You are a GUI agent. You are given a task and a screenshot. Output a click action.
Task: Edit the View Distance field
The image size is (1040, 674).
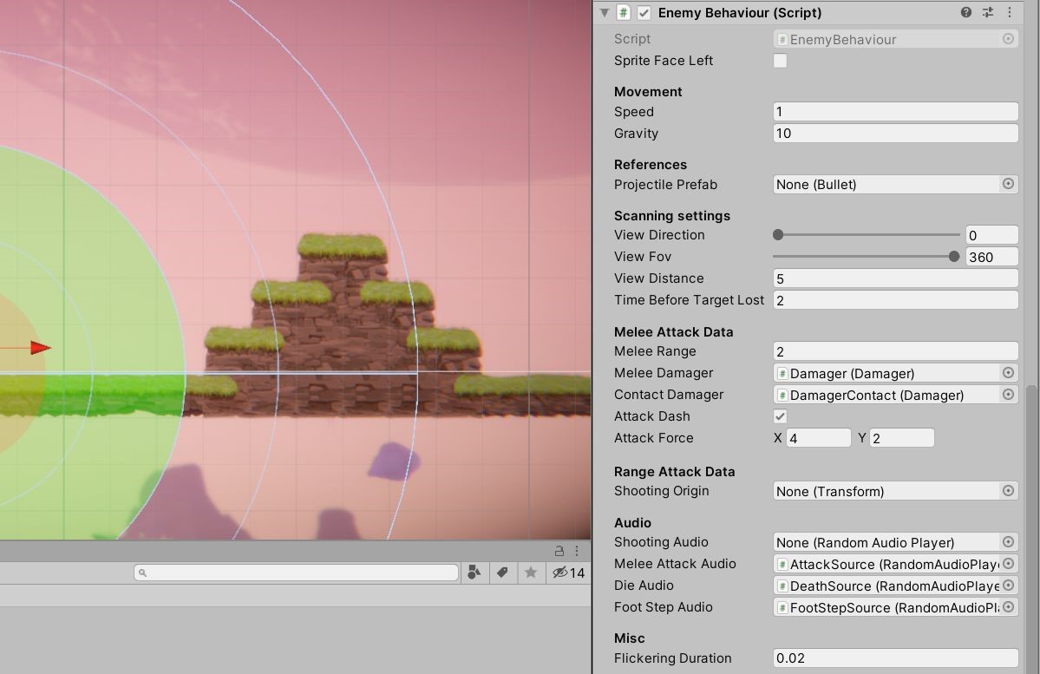tap(895, 278)
